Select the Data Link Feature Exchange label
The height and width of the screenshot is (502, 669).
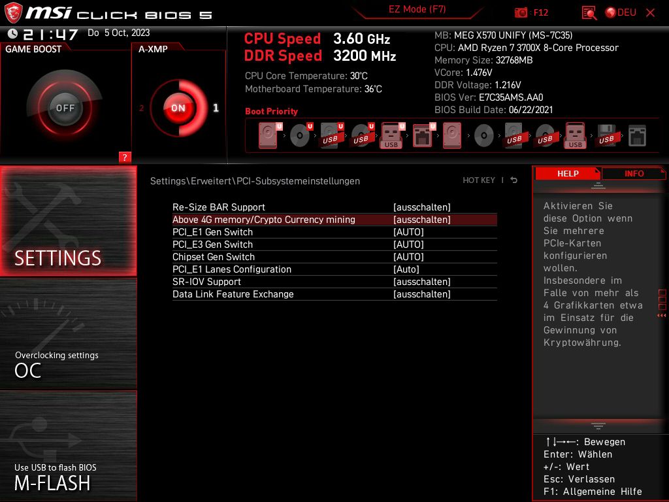click(233, 293)
